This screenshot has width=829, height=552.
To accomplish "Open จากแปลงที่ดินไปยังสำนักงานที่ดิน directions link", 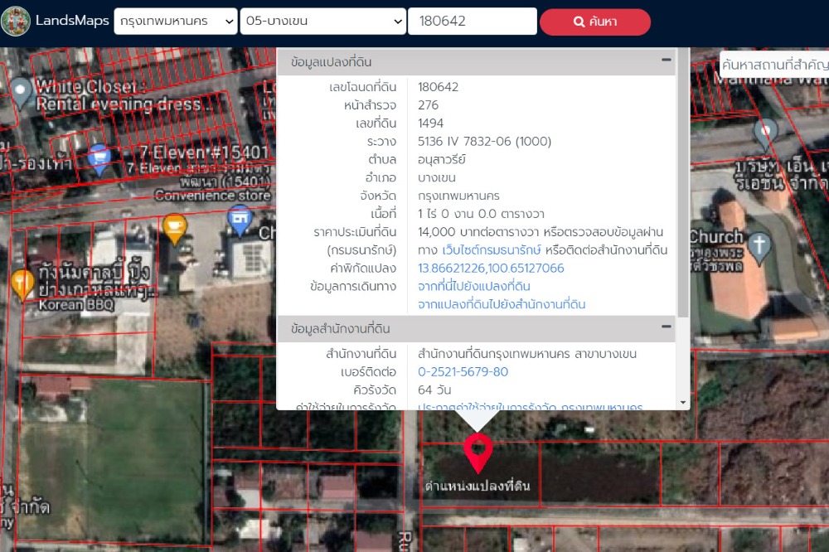I will [x=502, y=304].
